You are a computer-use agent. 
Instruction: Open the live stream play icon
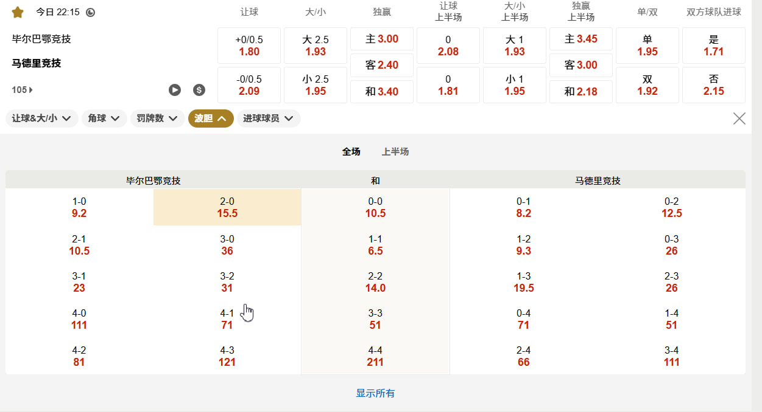[175, 90]
